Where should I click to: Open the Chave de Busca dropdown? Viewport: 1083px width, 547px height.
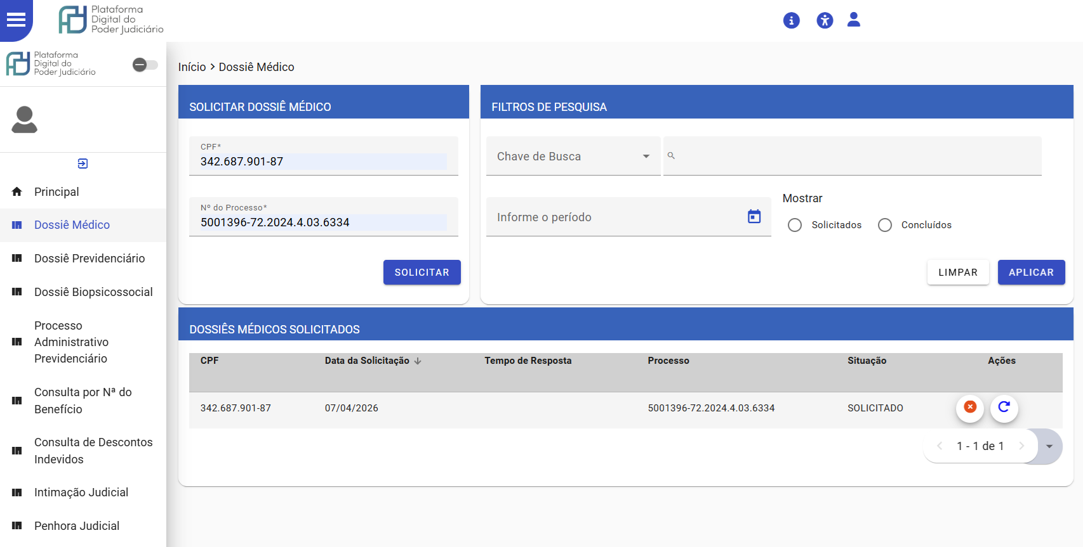point(573,156)
